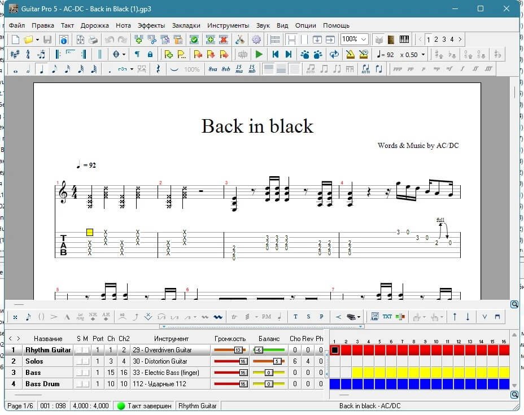Apply 8va octave marking
This screenshot has height=415, width=524.
212,69
